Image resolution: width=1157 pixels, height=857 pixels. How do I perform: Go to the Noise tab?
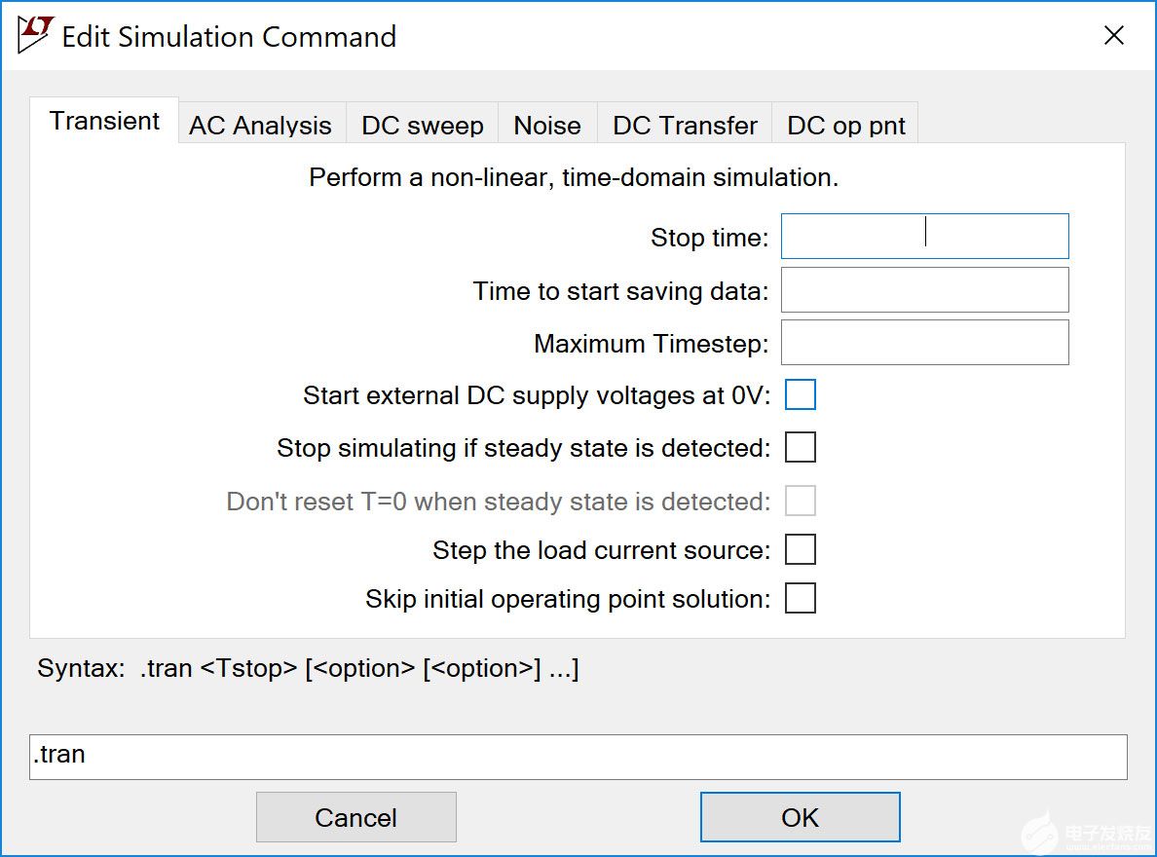[x=547, y=126]
